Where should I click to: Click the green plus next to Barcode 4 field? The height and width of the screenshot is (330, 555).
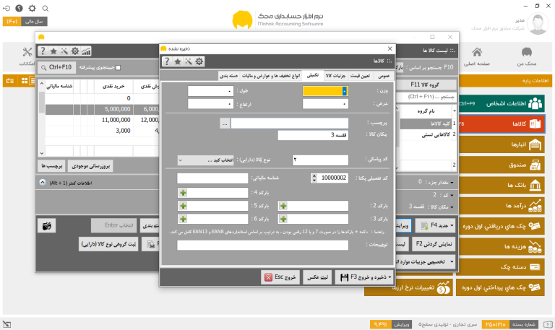[183, 193]
